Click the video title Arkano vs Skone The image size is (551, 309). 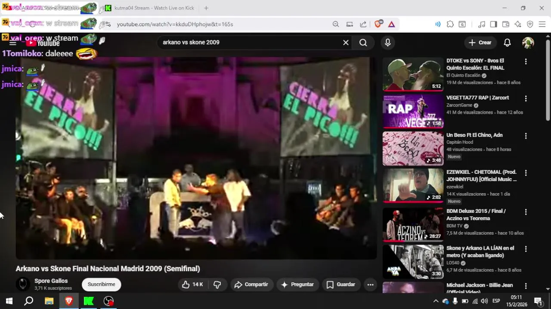pos(108,269)
